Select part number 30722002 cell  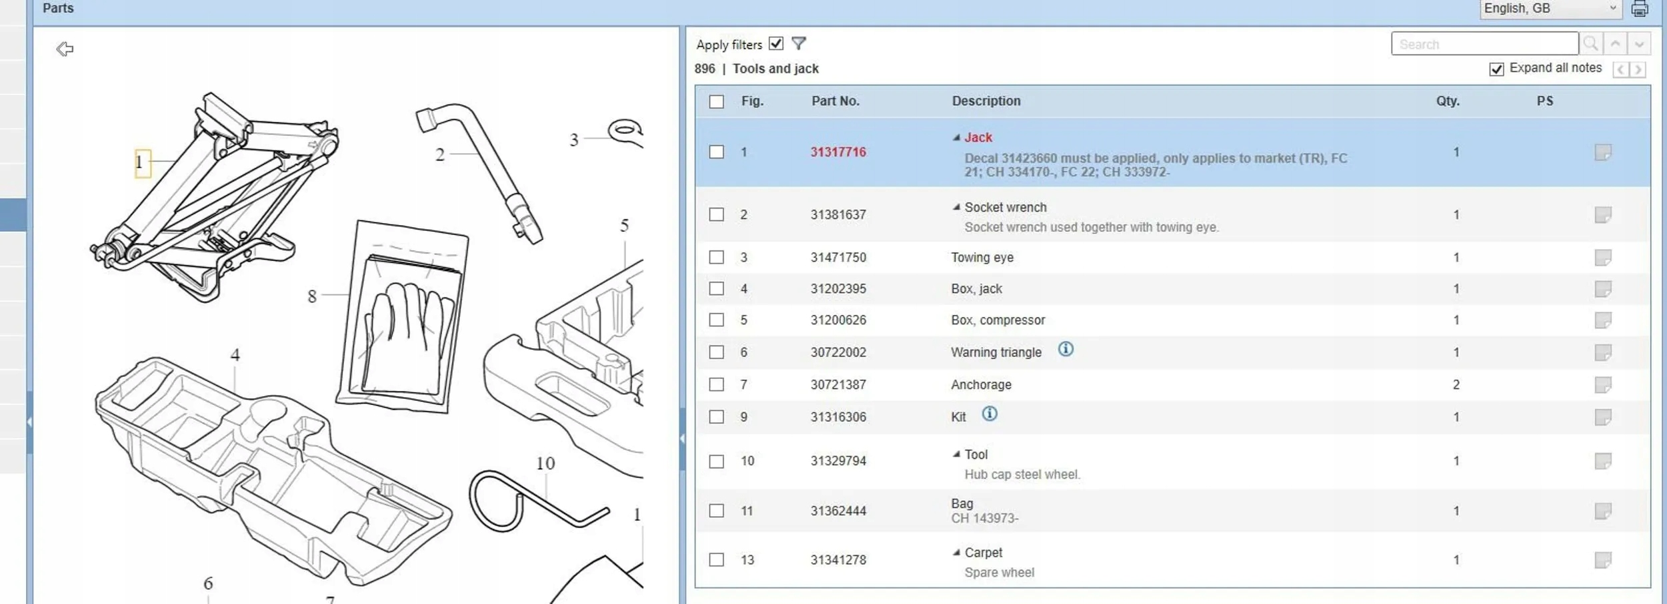[x=838, y=352]
